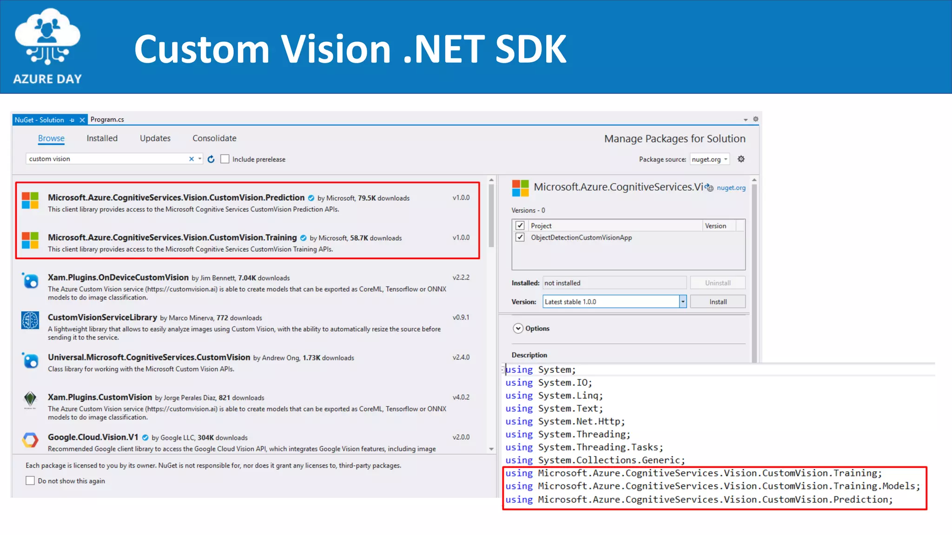
Task: Click globe icon beside nuget.org link
Action: [x=709, y=188]
